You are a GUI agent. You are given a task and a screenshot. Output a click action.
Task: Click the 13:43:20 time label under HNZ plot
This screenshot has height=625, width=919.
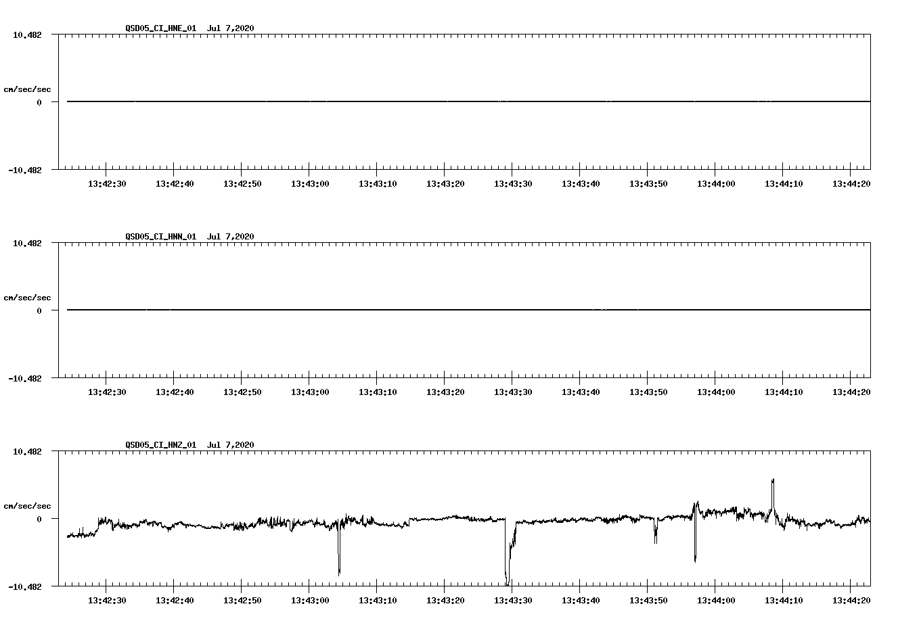445,600
